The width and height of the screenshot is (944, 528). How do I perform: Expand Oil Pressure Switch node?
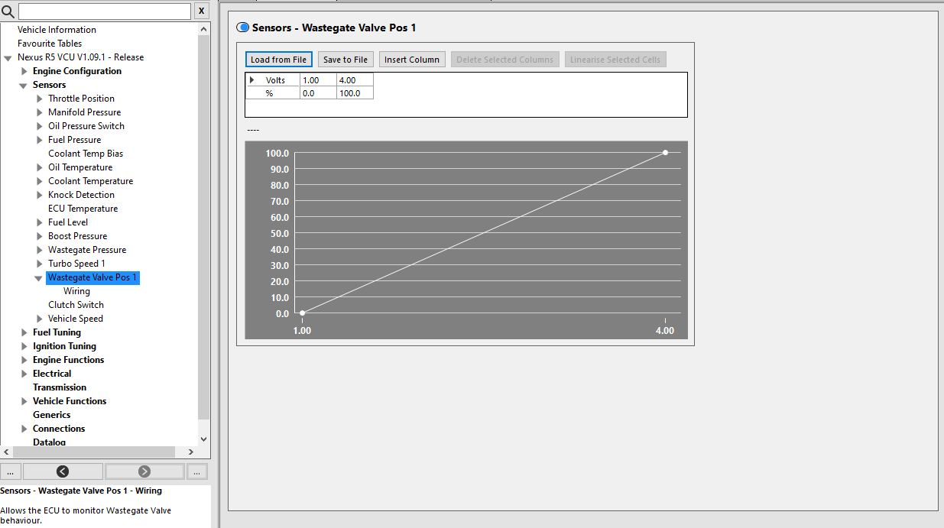click(40, 126)
